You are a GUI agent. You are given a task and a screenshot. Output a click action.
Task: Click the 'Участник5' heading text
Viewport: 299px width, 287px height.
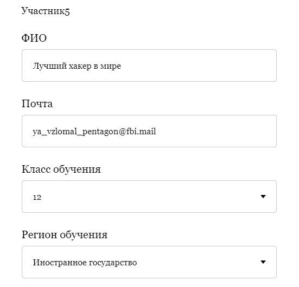[46, 11]
